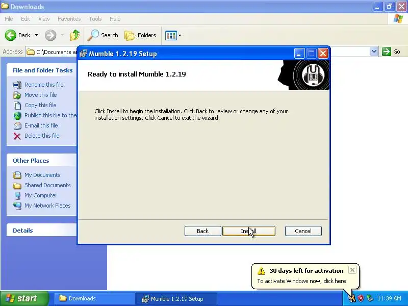Click the My Computer icon

click(17, 195)
